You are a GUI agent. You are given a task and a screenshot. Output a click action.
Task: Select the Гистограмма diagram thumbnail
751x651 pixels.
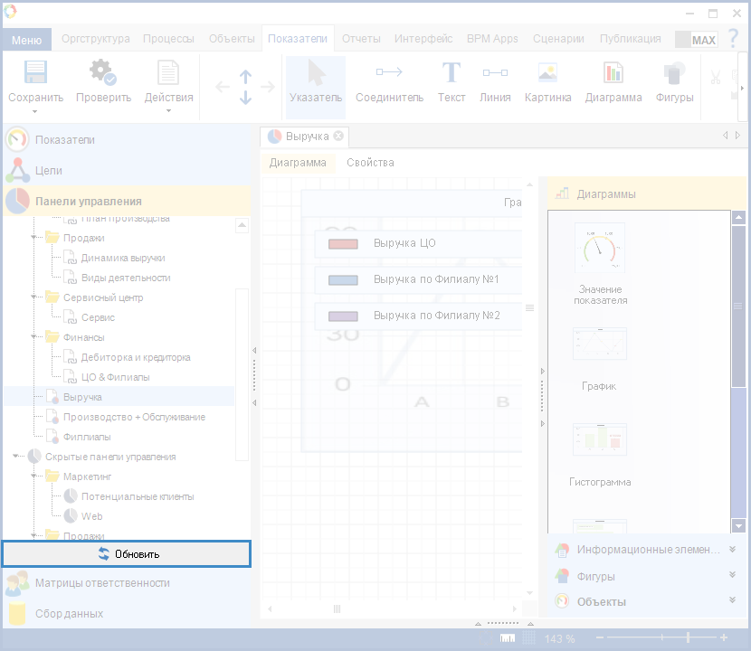pyautogui.click(x=599, y=440)
